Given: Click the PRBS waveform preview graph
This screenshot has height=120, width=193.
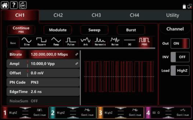Looking at the screenshot, I should tap(119, 77).
